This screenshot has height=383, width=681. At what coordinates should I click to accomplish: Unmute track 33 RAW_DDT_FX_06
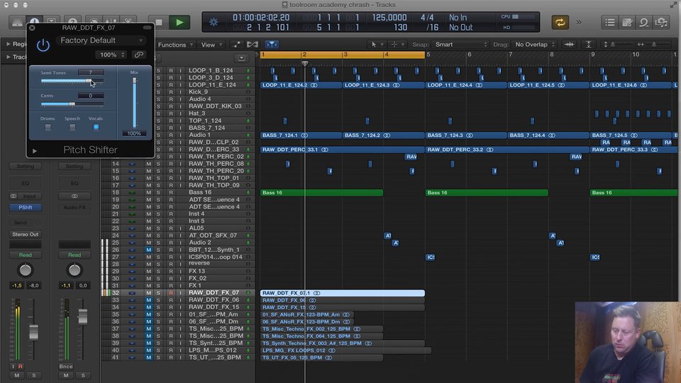(148, 300)
